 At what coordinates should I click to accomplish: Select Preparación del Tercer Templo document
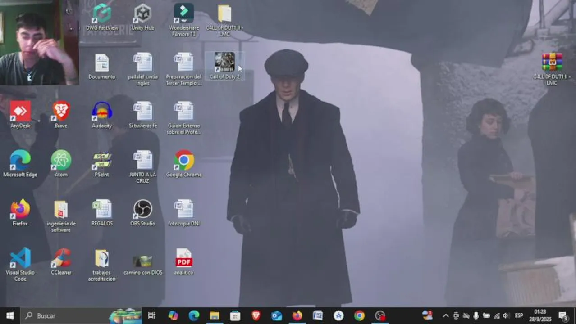184,69
